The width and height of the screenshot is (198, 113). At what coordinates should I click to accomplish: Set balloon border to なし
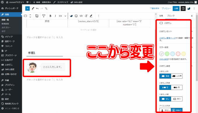tap(165, 99)
